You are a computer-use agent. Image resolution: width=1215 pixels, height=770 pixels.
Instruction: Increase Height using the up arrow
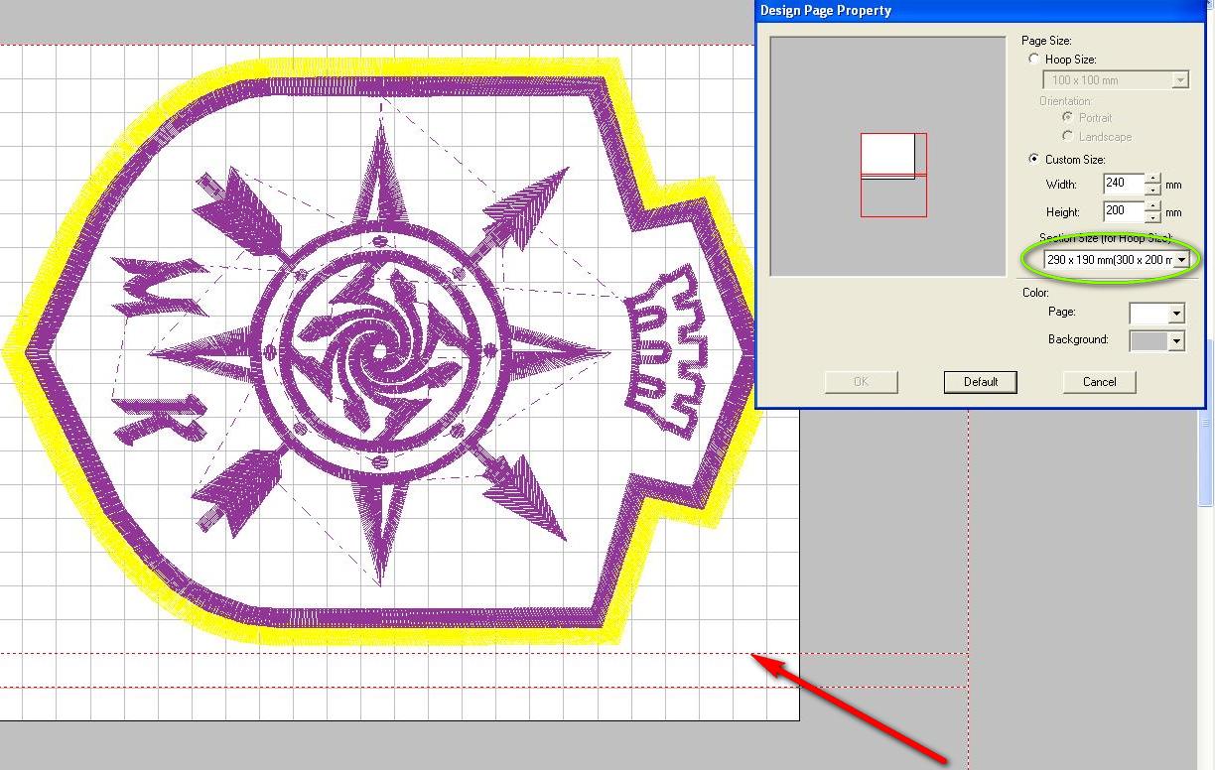[1152, 205]
